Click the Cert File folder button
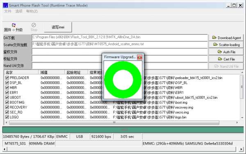This screenshot has height=154, width=246. pyautogui.click(x=226, y=59)
